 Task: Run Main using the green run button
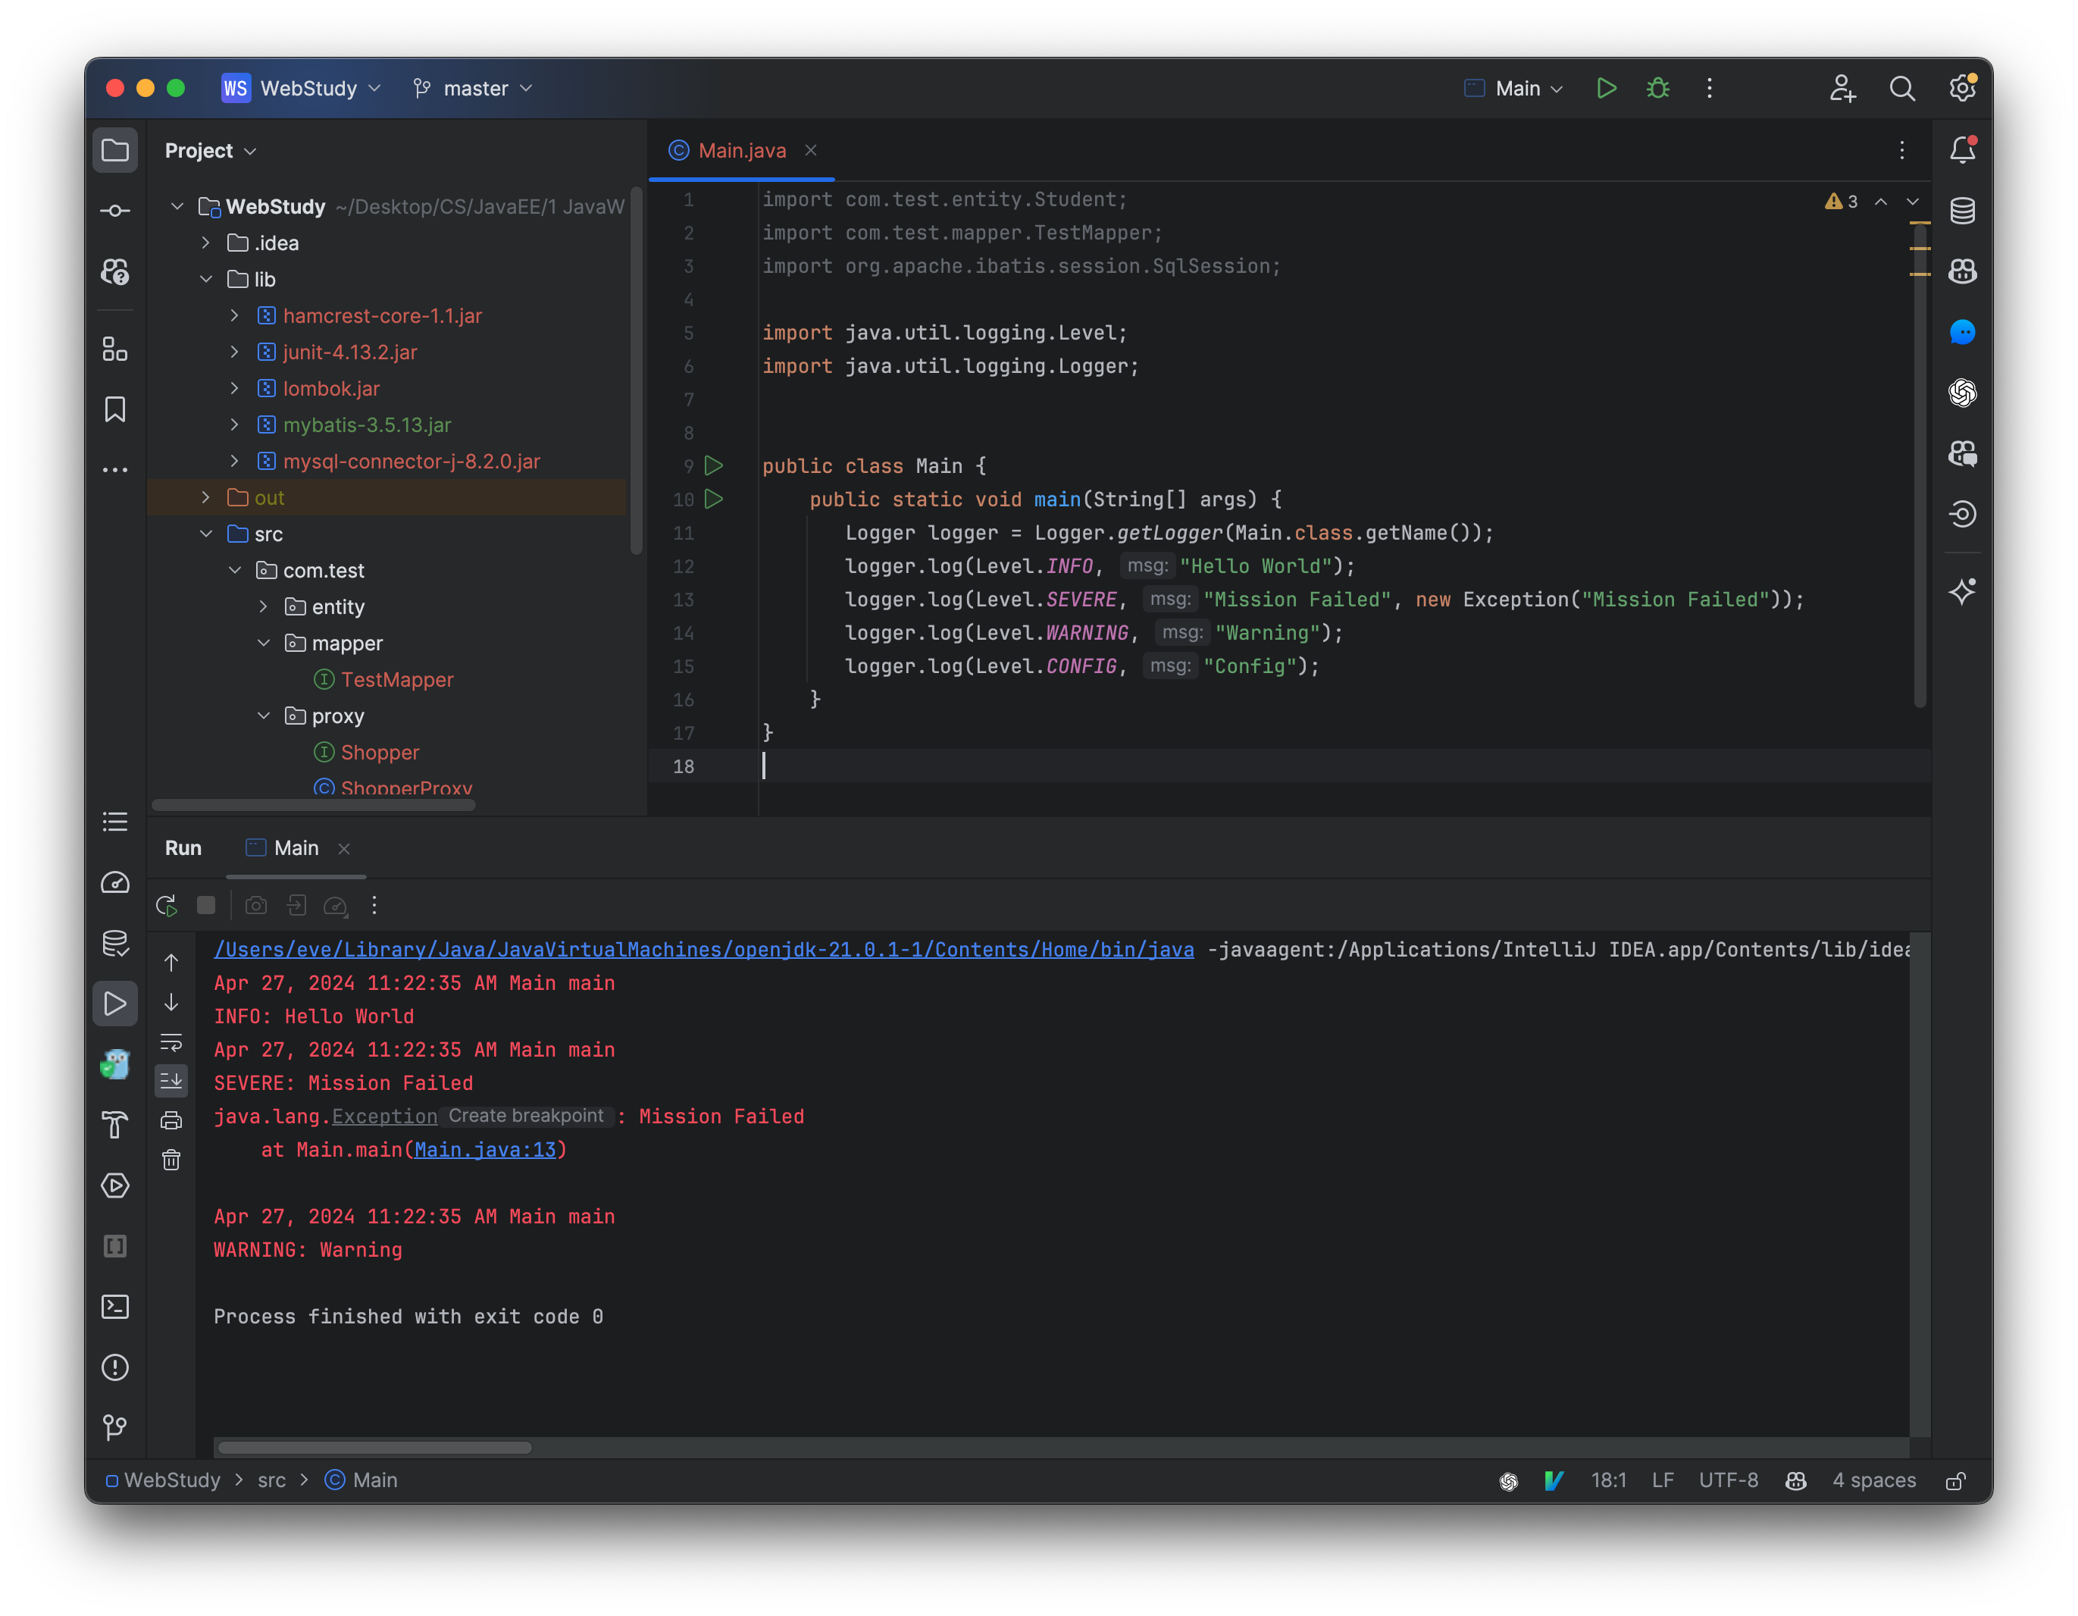click(x=1606, y=88)
